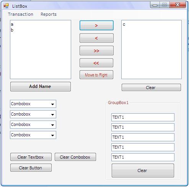Click the Move to Right button
189x187 pixels.
[x=96, y=75]
